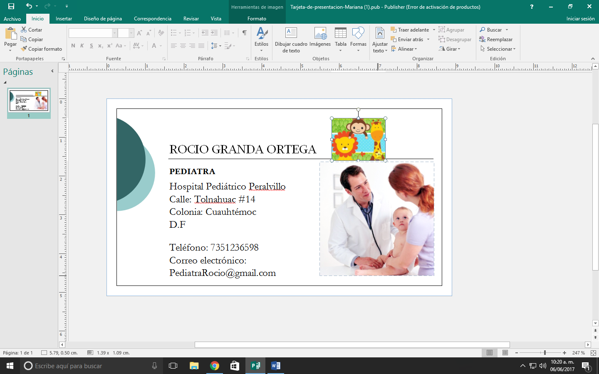Open the Archivo menu

pos(12,19)
